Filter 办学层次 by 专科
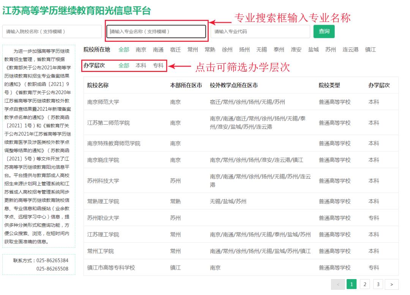Image resolution: width=410 pixels, height=295 pixels. 158,66
